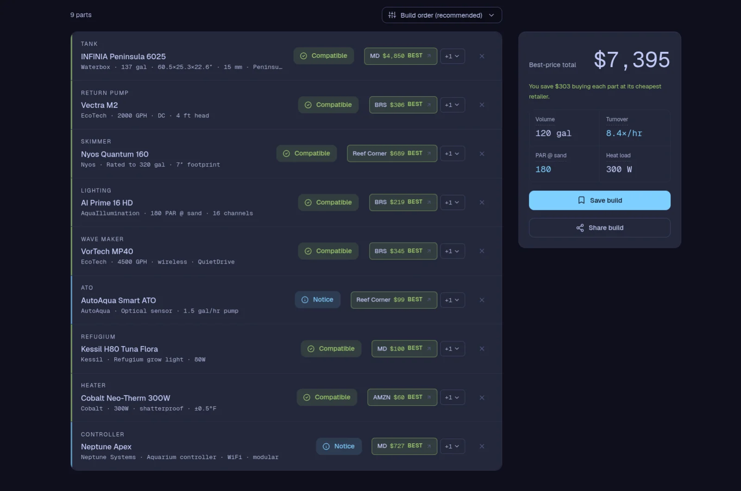Select VorTech MP40 part name
The image size is (741, 491).
(x=107, y=252)
